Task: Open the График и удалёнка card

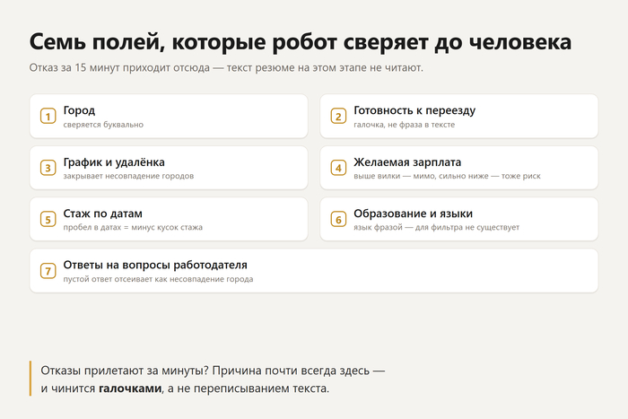Action: (x=169, y=168)
